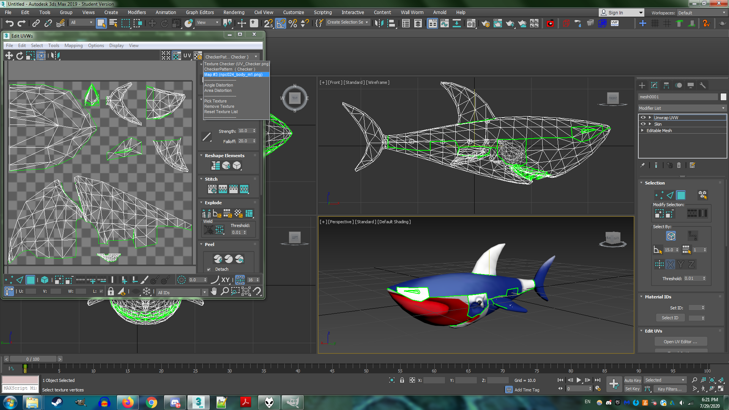The height and width of the screenshot is (410, 729).
Task: Click the Open UV Editor button
Action: coord(680,342)
